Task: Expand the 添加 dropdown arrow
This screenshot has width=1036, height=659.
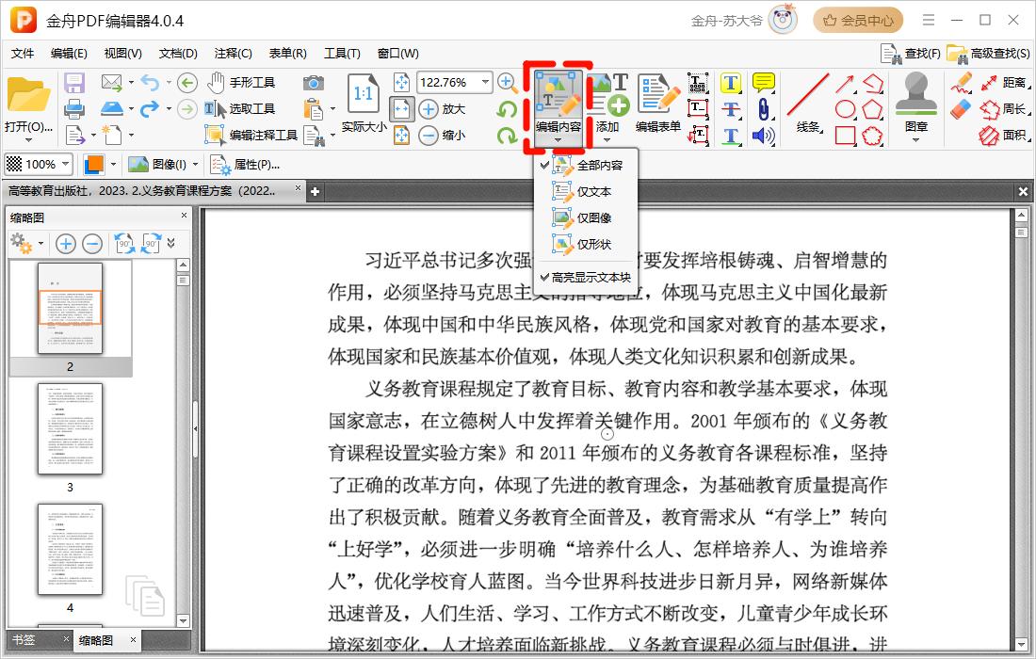Action: pos(607,139)
